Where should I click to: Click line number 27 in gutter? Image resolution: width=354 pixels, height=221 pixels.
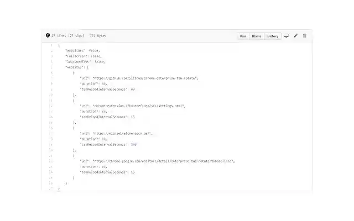(51, 189)
